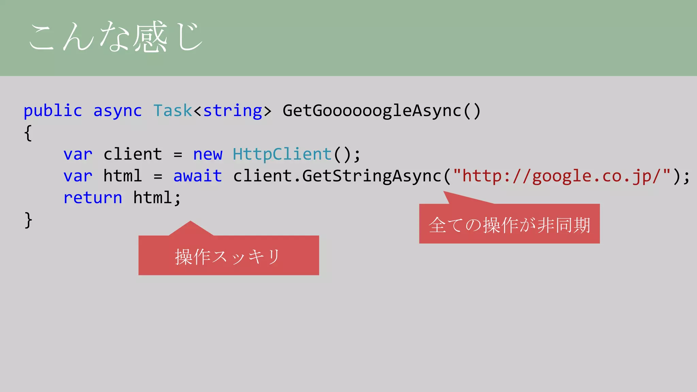Click the variable name 'client' declaration
The width and height of the screenshot is (697, 392).
tap(133, 154)
